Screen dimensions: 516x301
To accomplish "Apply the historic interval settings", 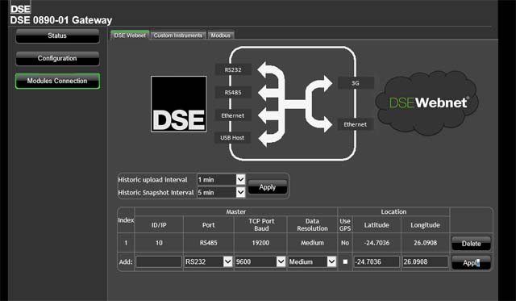I will (268, 187).
